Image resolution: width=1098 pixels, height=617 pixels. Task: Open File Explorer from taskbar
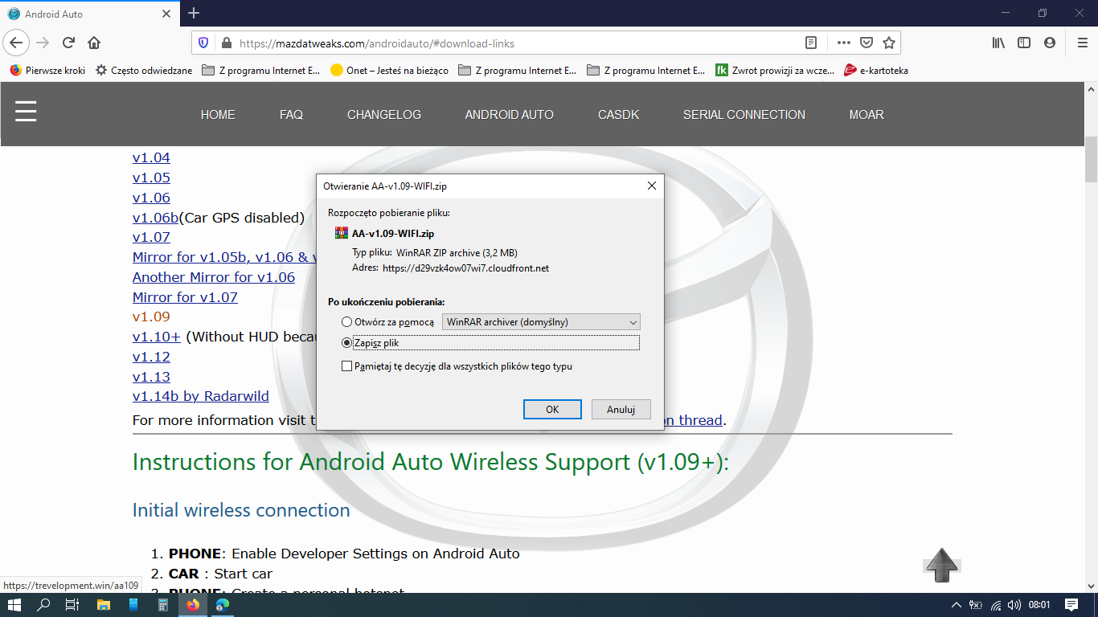pyautogui.click(x=103, y=605)
